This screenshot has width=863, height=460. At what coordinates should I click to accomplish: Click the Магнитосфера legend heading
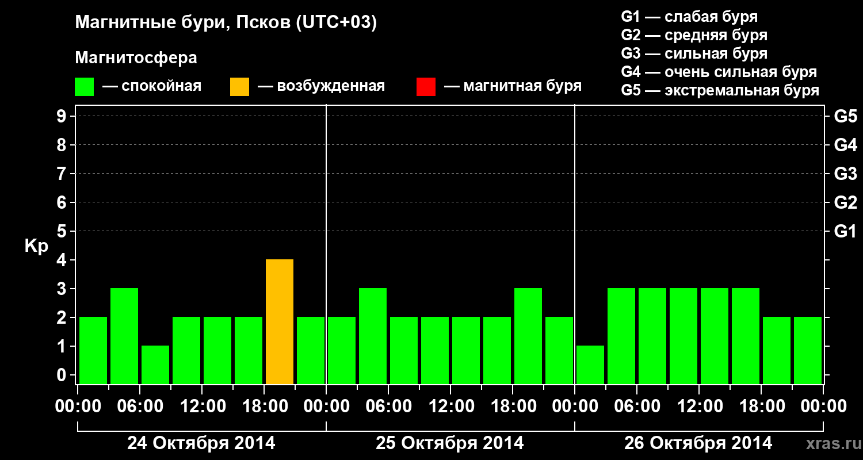136,58
